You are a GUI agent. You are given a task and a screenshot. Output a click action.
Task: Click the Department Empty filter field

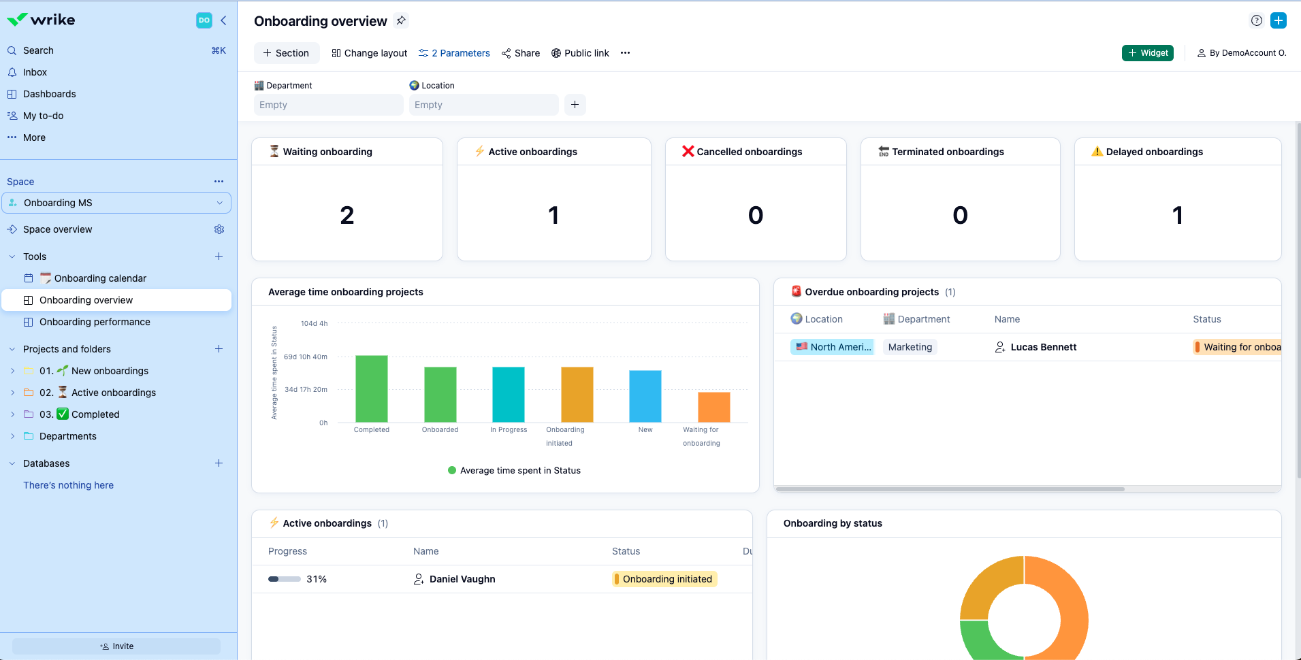pos(327,104)
